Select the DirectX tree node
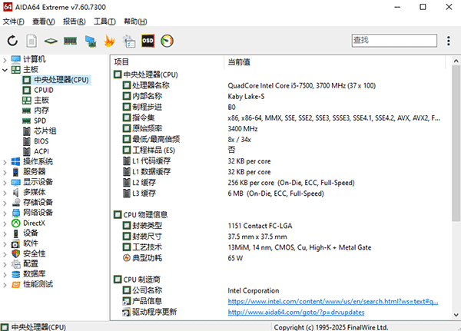Image resolution: width=461 pixels, height=331 pixels. click(x=34, y=223)
